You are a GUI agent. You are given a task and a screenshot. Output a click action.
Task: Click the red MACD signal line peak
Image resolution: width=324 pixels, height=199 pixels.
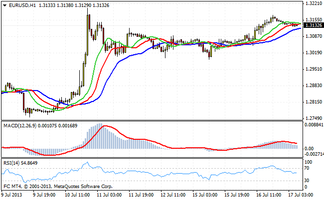point(106,126)
